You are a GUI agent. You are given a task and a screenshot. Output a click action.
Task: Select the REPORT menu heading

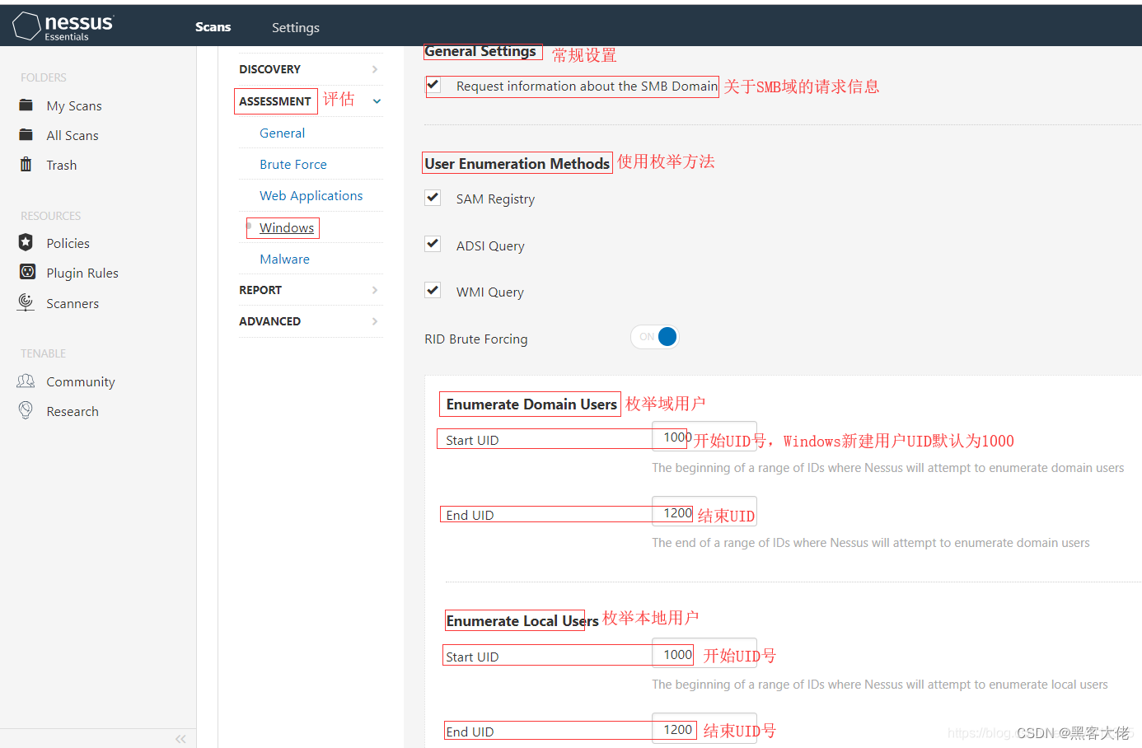(260, 290)
